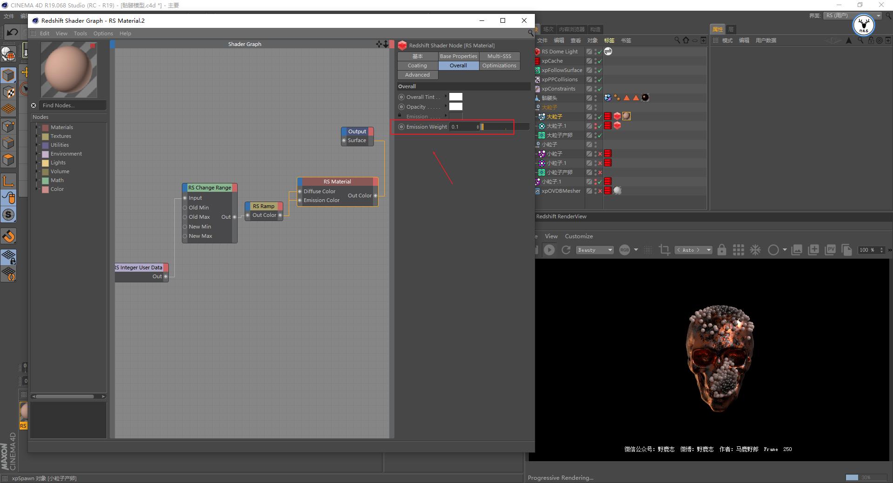
Task: Switch to the Multi-SSS tab
Action: (499, 56)
